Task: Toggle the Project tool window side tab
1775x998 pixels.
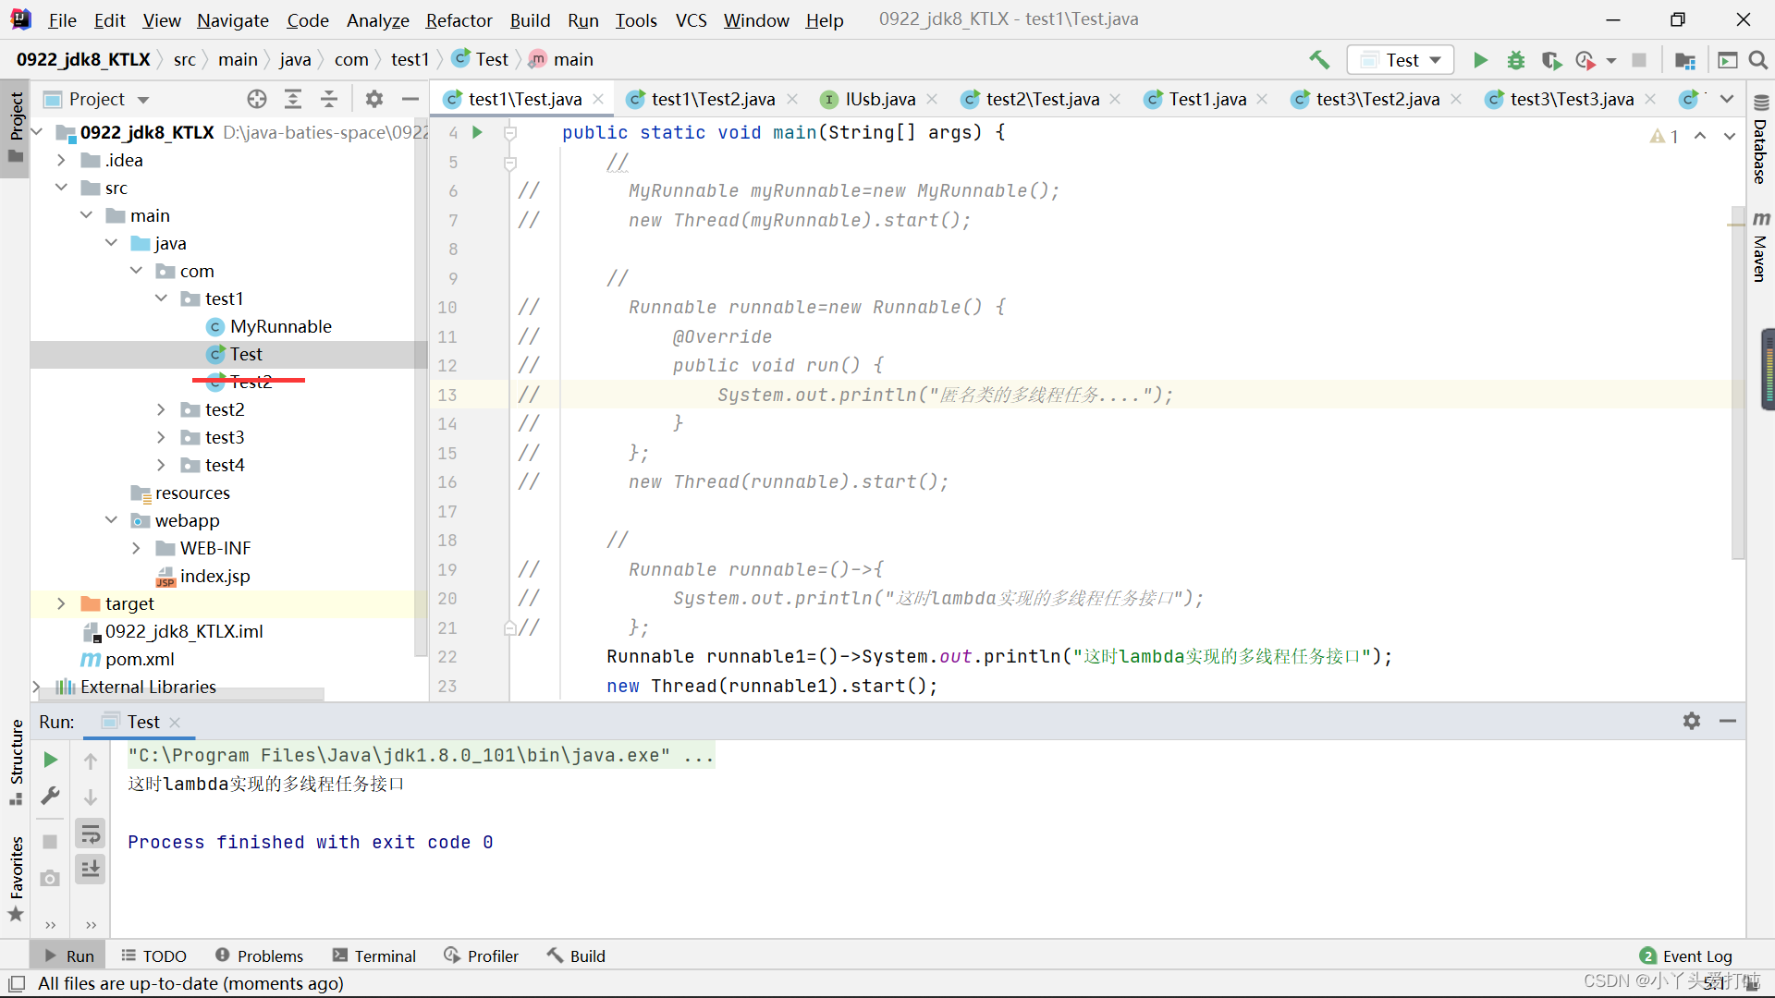Action: coord(16,127)
